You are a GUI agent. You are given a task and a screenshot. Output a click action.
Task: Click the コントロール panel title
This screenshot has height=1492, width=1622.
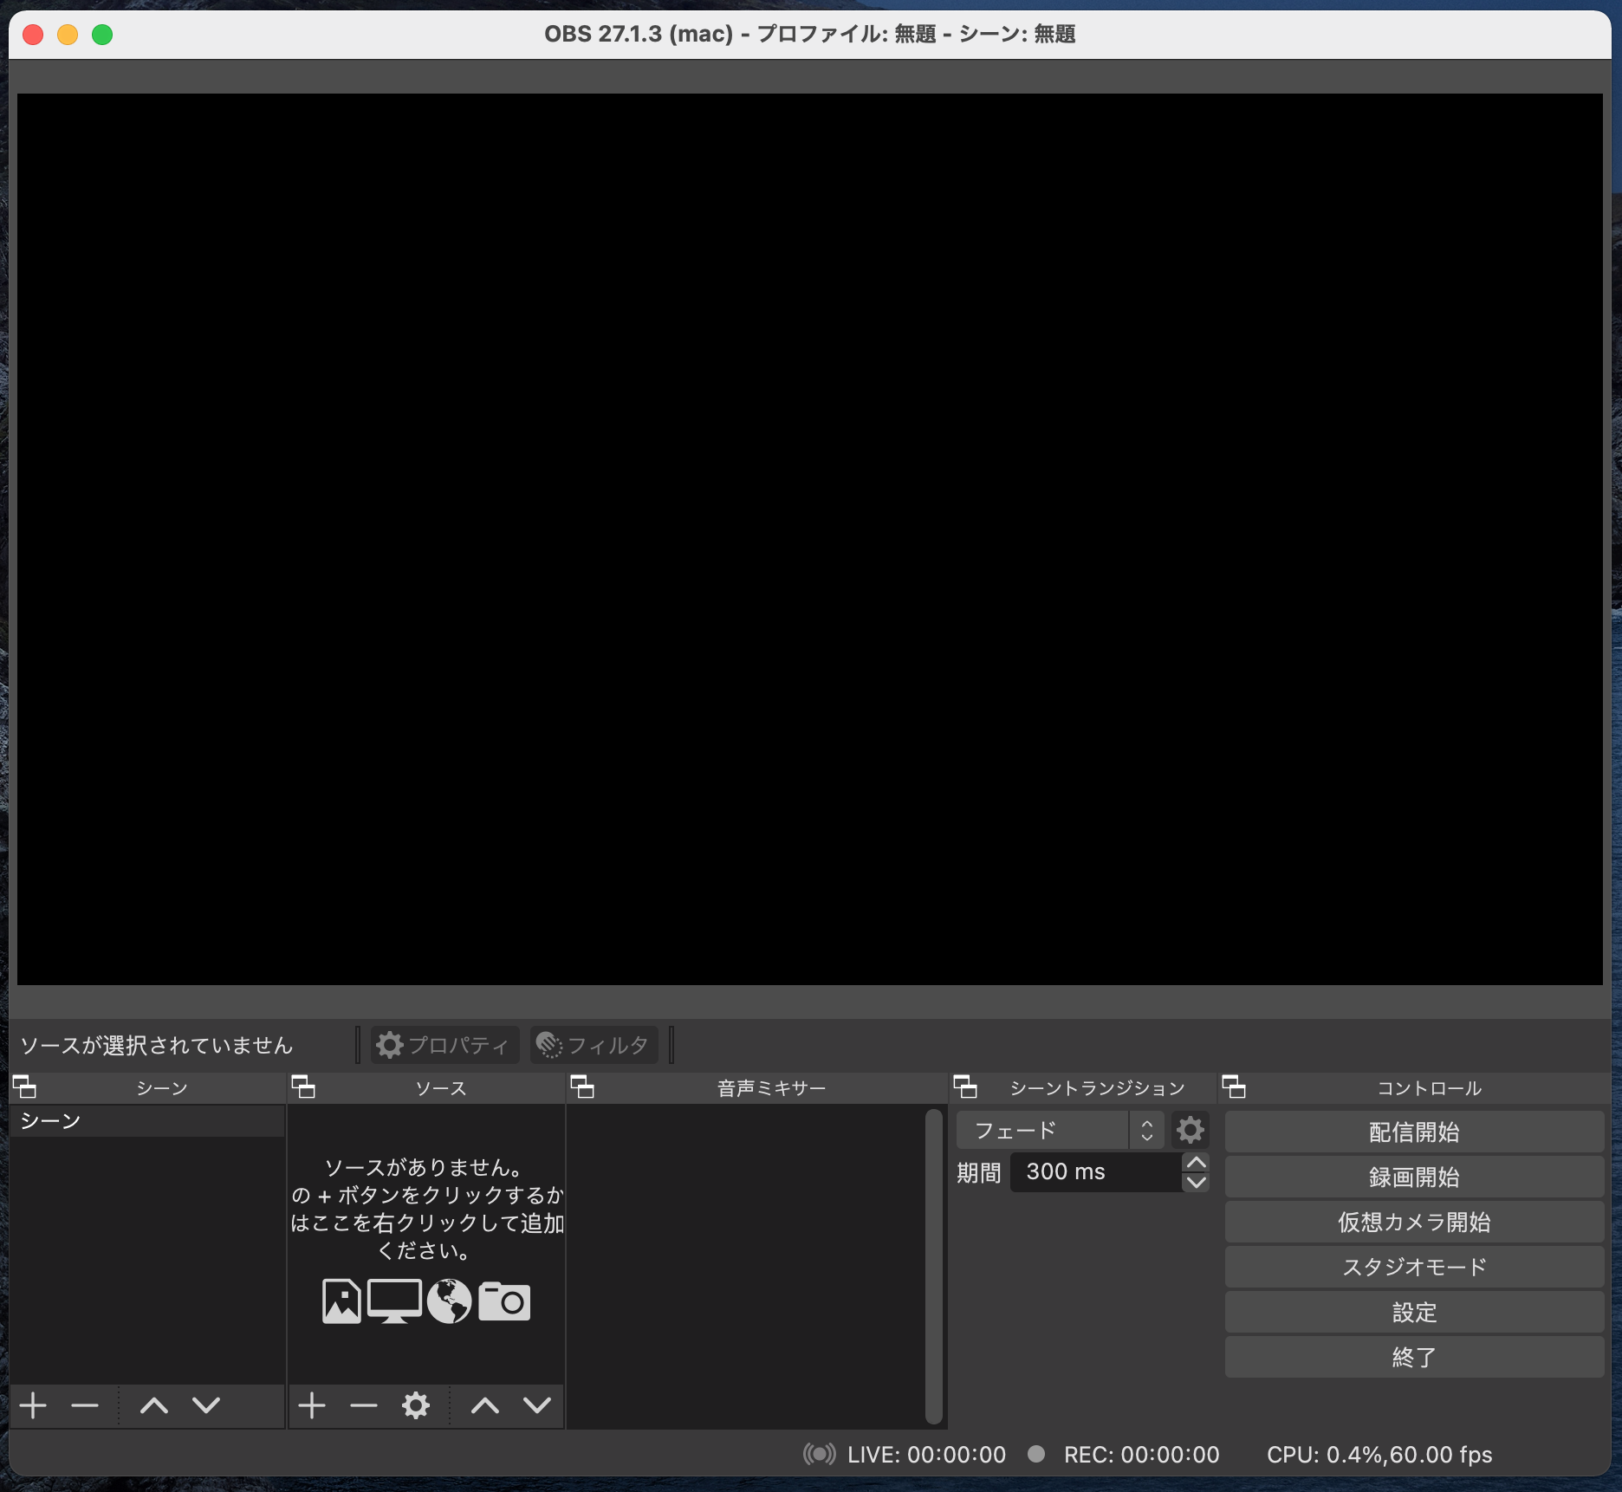1430,1087
